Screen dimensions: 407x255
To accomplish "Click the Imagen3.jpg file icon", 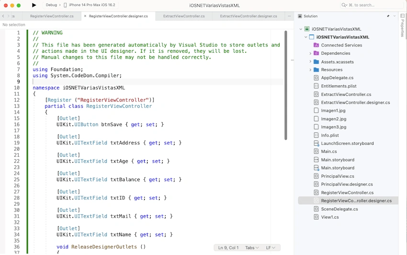I will (x=316, y=127).
